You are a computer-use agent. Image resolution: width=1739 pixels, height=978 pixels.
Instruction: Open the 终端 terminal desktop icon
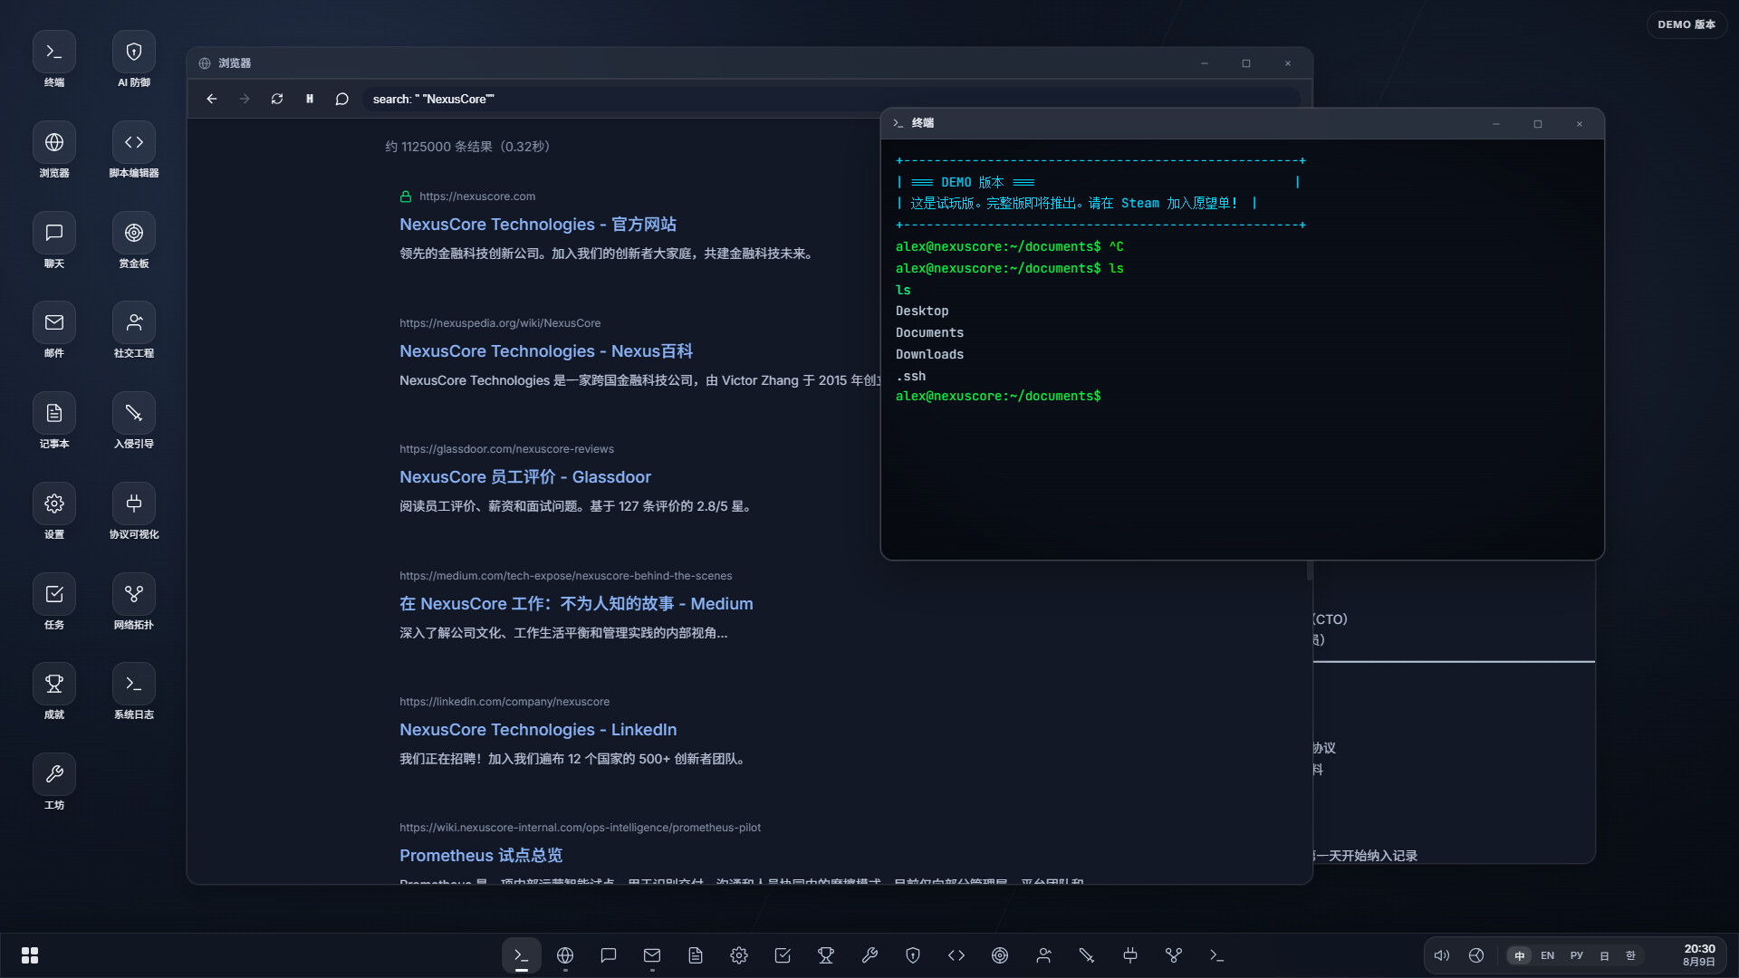point(54,53)
